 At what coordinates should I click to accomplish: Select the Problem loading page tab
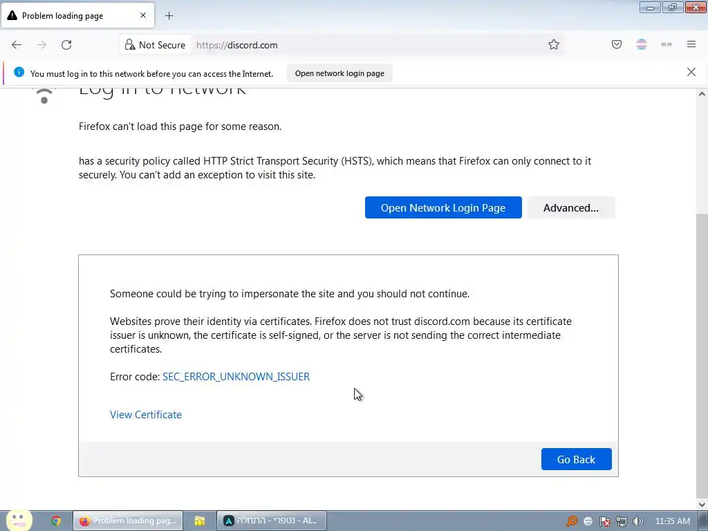[x=77, y=15]
